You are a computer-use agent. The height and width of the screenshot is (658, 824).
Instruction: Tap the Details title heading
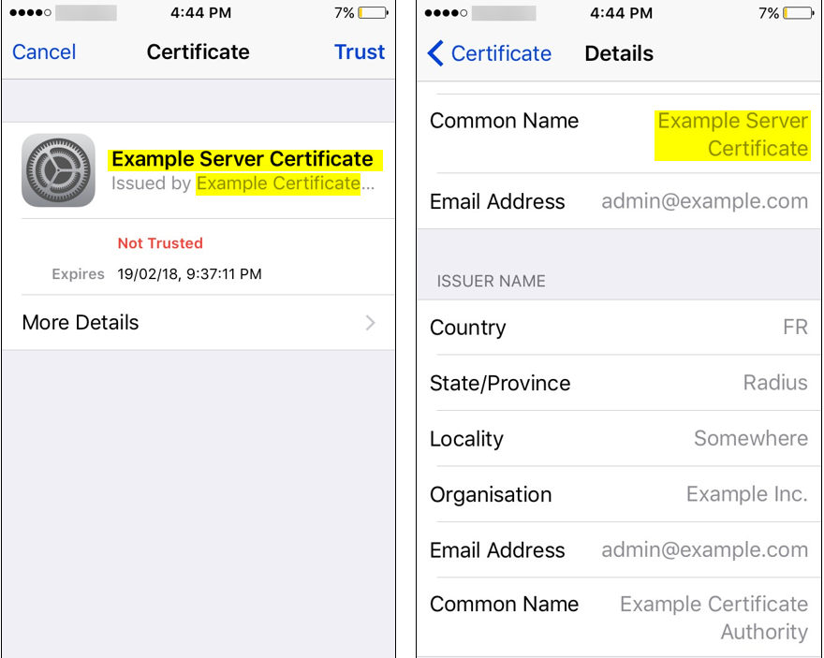pos(619,53)
